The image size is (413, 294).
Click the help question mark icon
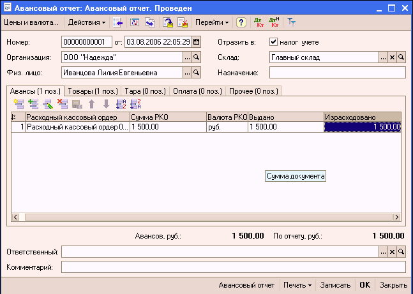(241, 22)
